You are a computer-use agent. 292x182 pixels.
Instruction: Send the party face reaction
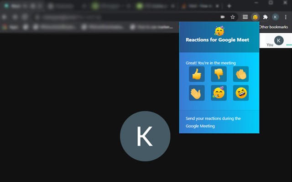[x=219, y=93]
